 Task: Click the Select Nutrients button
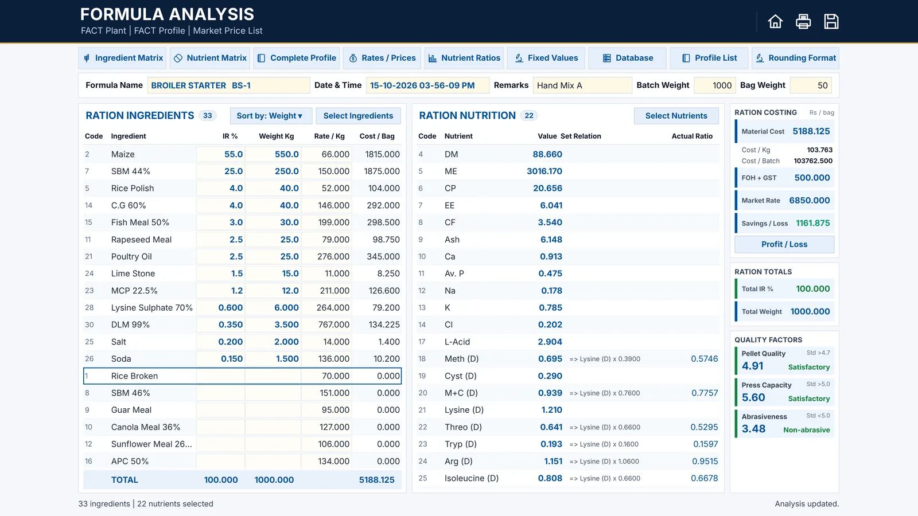(x=676, y=116)
